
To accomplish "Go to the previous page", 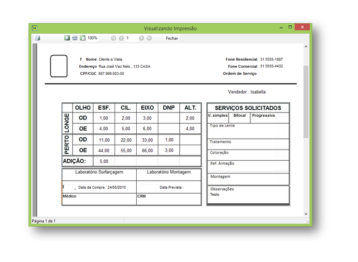I will coord(121,38).
